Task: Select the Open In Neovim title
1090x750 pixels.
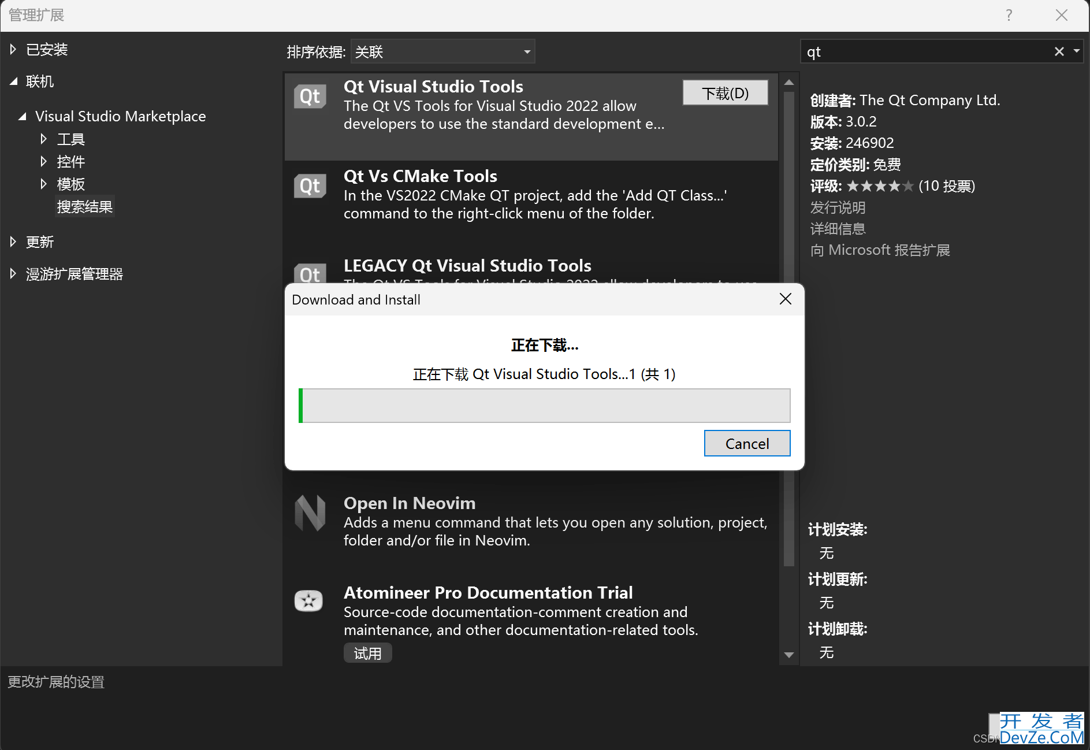Action: point(410,503)
